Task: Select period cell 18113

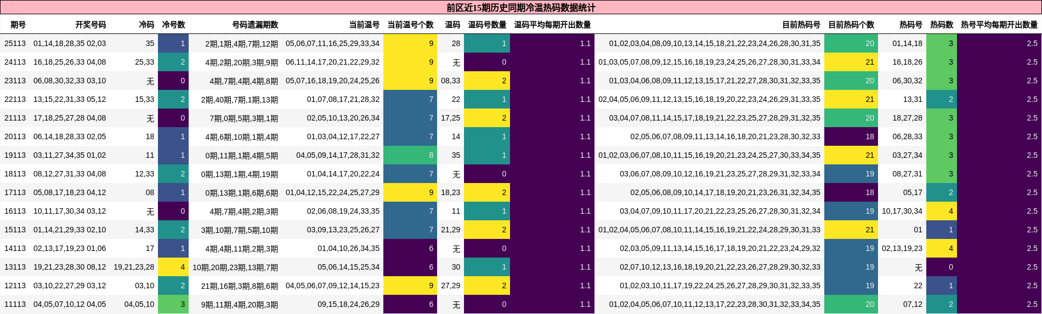Action: (15, 174)
